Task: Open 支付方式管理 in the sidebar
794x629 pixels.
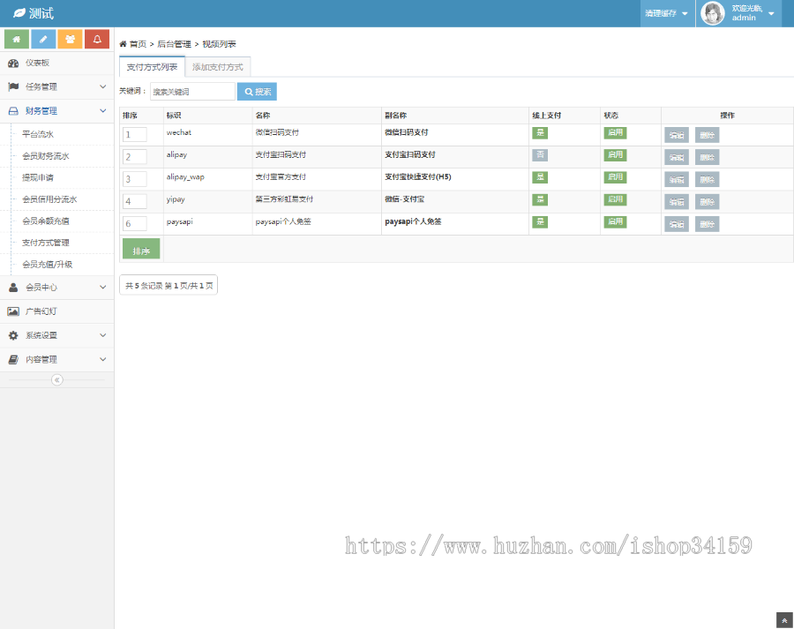Action: click(x=46, y=243)
